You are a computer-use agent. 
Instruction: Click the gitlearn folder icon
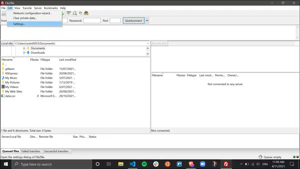[3, 69]
